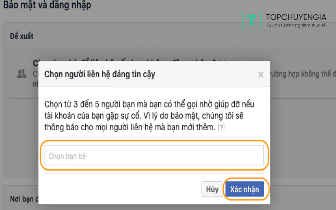Click the line starting with thông báo cho
Image resolution: width=336 pixels, height=210 pixels.
[x=130, y=128]
